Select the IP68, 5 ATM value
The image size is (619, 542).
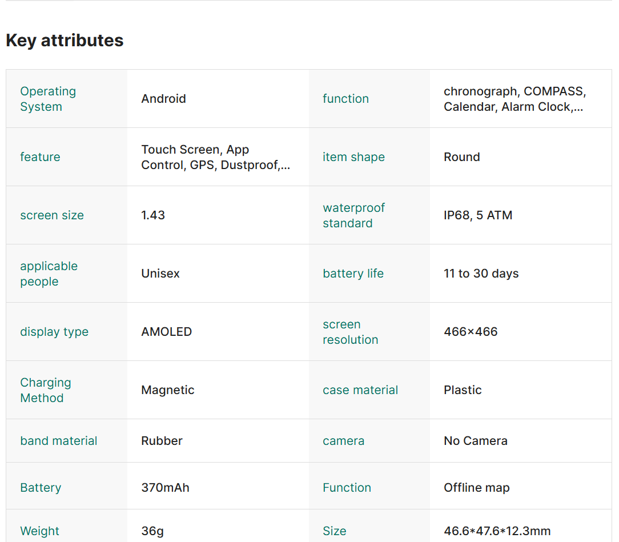point(477,215)
